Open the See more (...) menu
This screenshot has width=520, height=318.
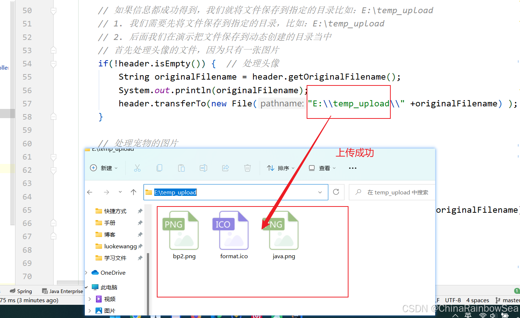[x=352, y=168]
